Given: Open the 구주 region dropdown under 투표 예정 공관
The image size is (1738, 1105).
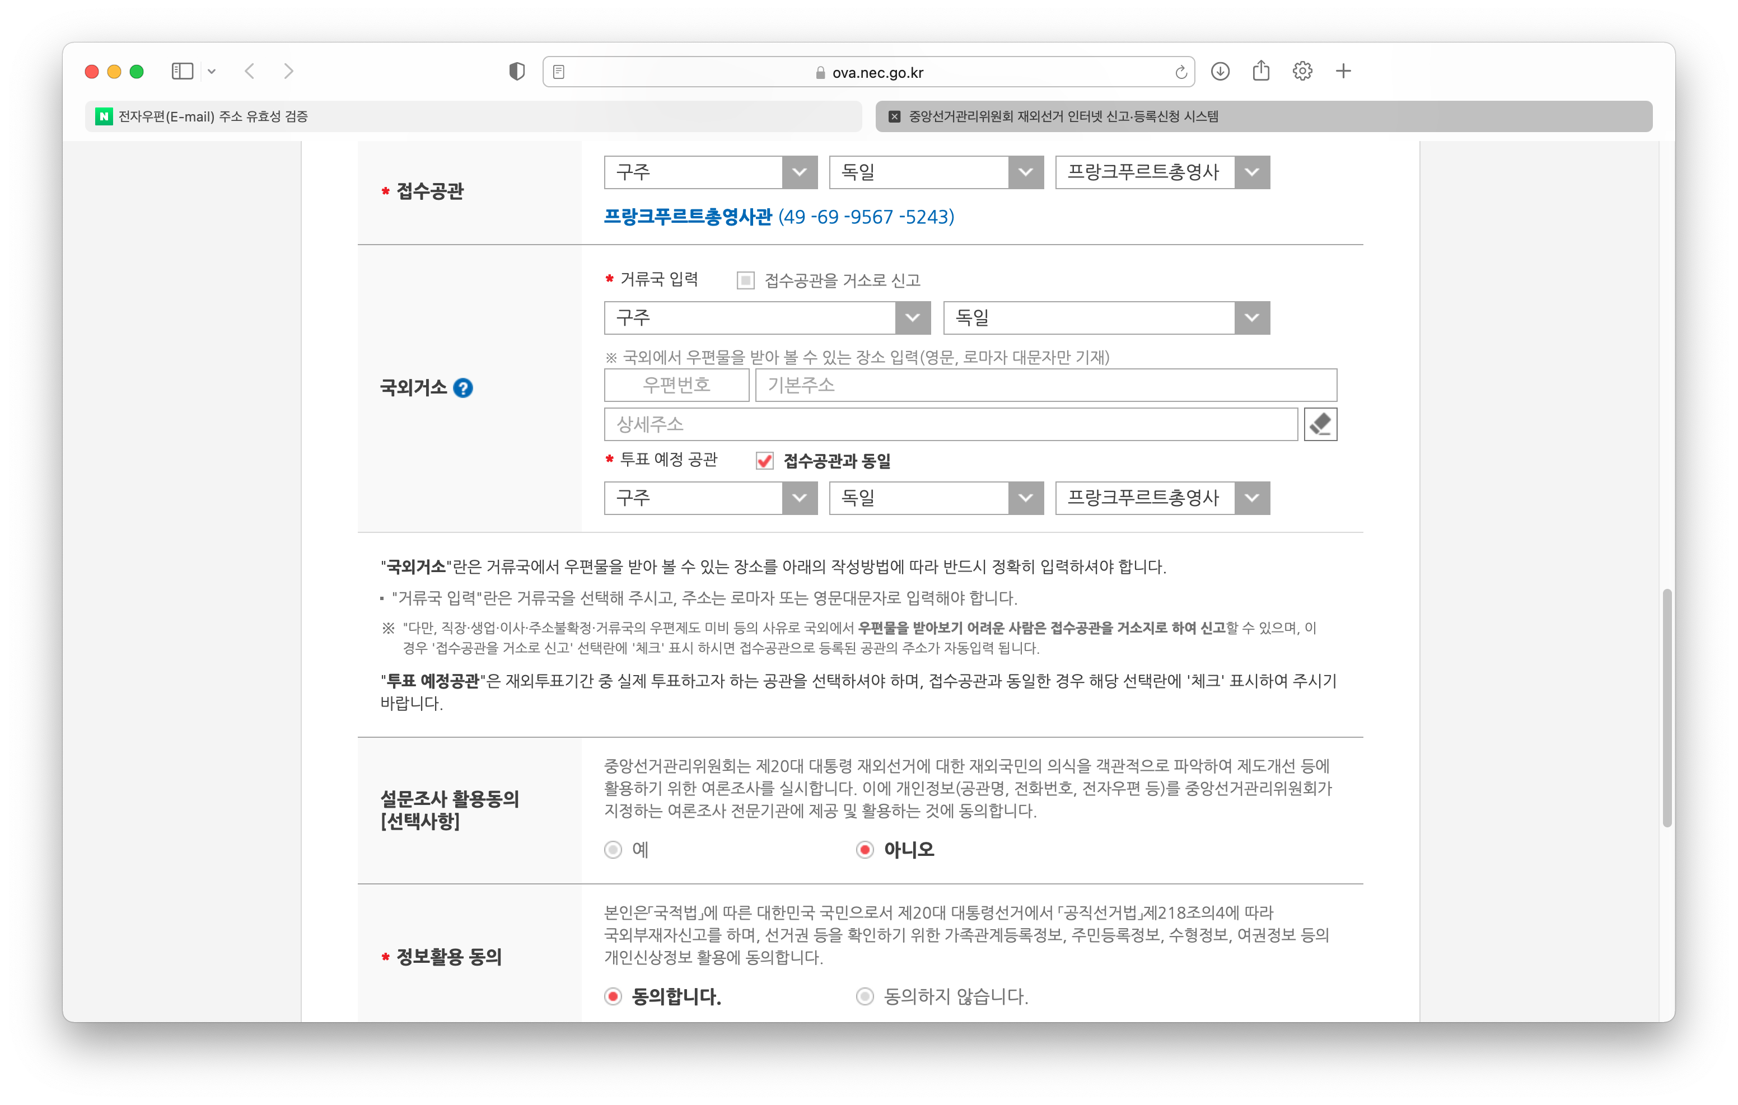Looking at the screenshot, I should point(710,498).
